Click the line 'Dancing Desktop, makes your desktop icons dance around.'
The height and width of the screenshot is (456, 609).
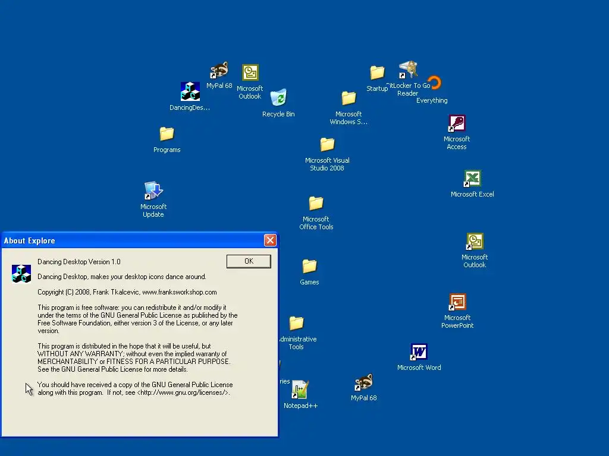tap(121, 277)
